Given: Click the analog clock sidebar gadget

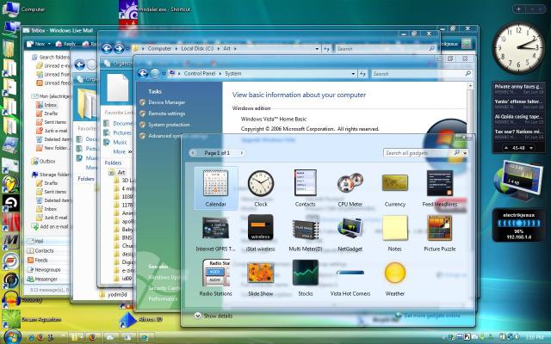Looking at the screenshot, I should coord(518,48).
